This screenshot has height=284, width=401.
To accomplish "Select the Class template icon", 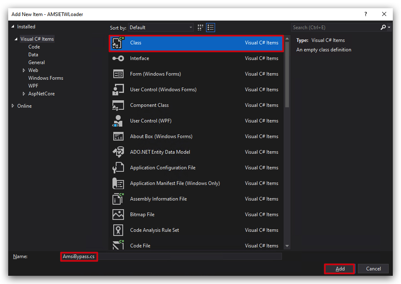I will (x=118, y=43).
